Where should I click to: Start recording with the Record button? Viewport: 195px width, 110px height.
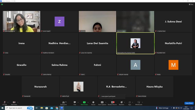click(x=93, y=103)
